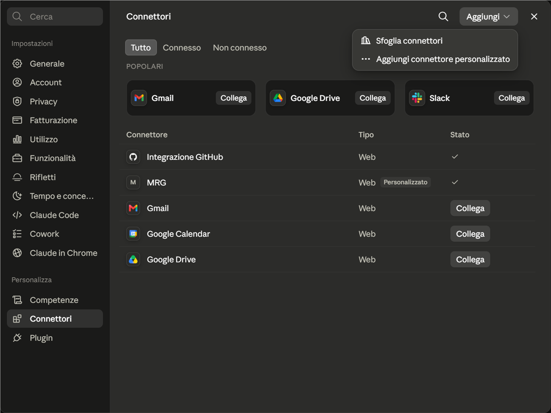Close the settings dialog with X

[534, 17]
